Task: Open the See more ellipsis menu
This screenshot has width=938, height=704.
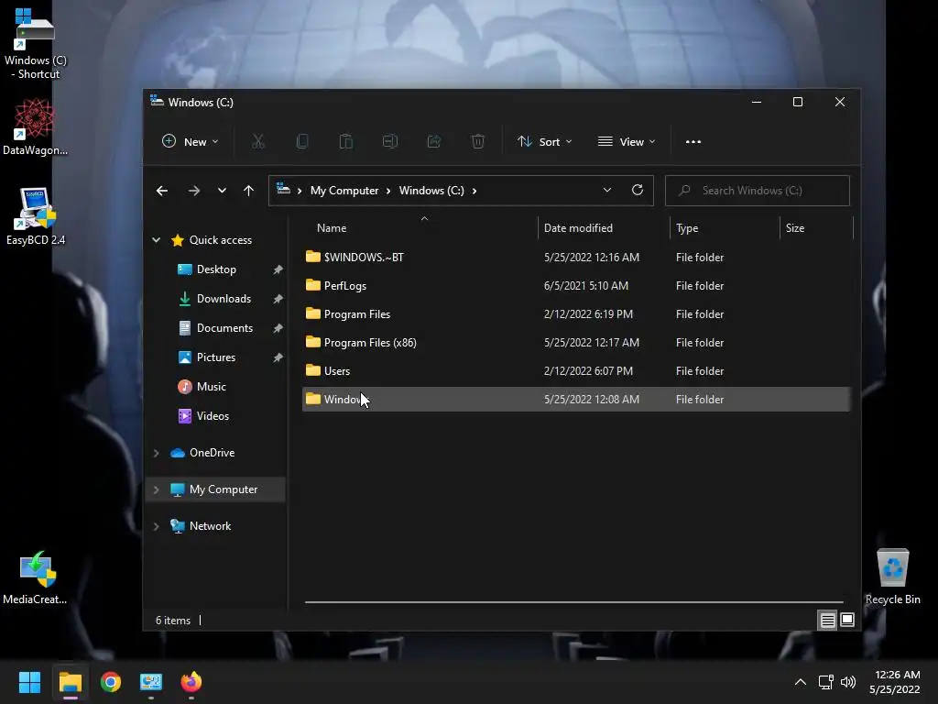Action: coord(693,142)
